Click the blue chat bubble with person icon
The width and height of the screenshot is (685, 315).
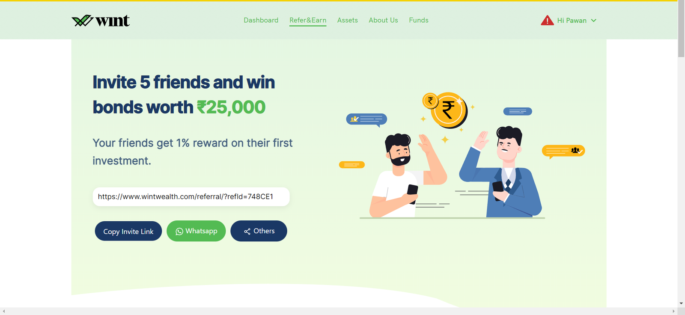click(x=366, y=120)
